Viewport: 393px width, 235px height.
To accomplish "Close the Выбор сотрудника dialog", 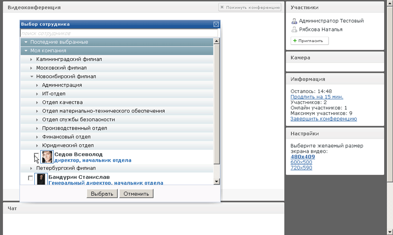I will [x=216, y=24].
